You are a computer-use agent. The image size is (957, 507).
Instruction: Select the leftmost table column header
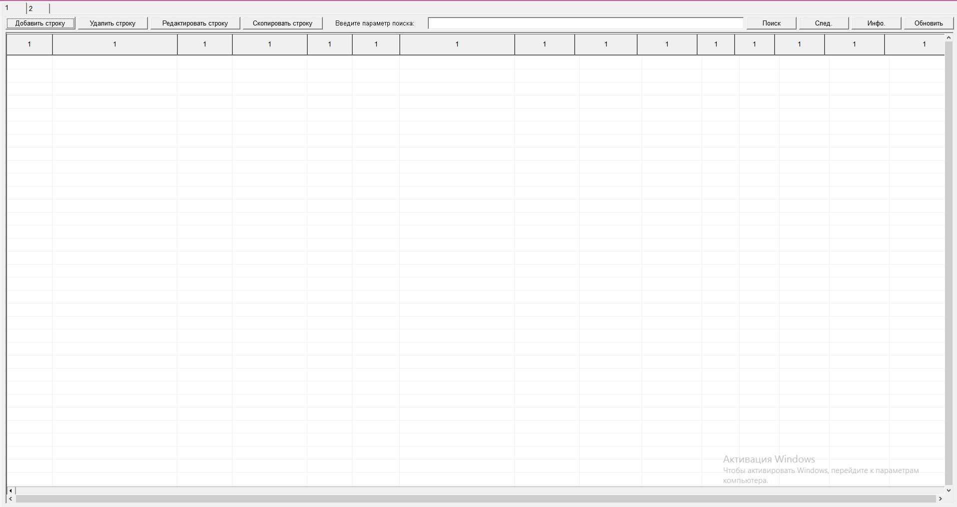[x=29, y=44]
